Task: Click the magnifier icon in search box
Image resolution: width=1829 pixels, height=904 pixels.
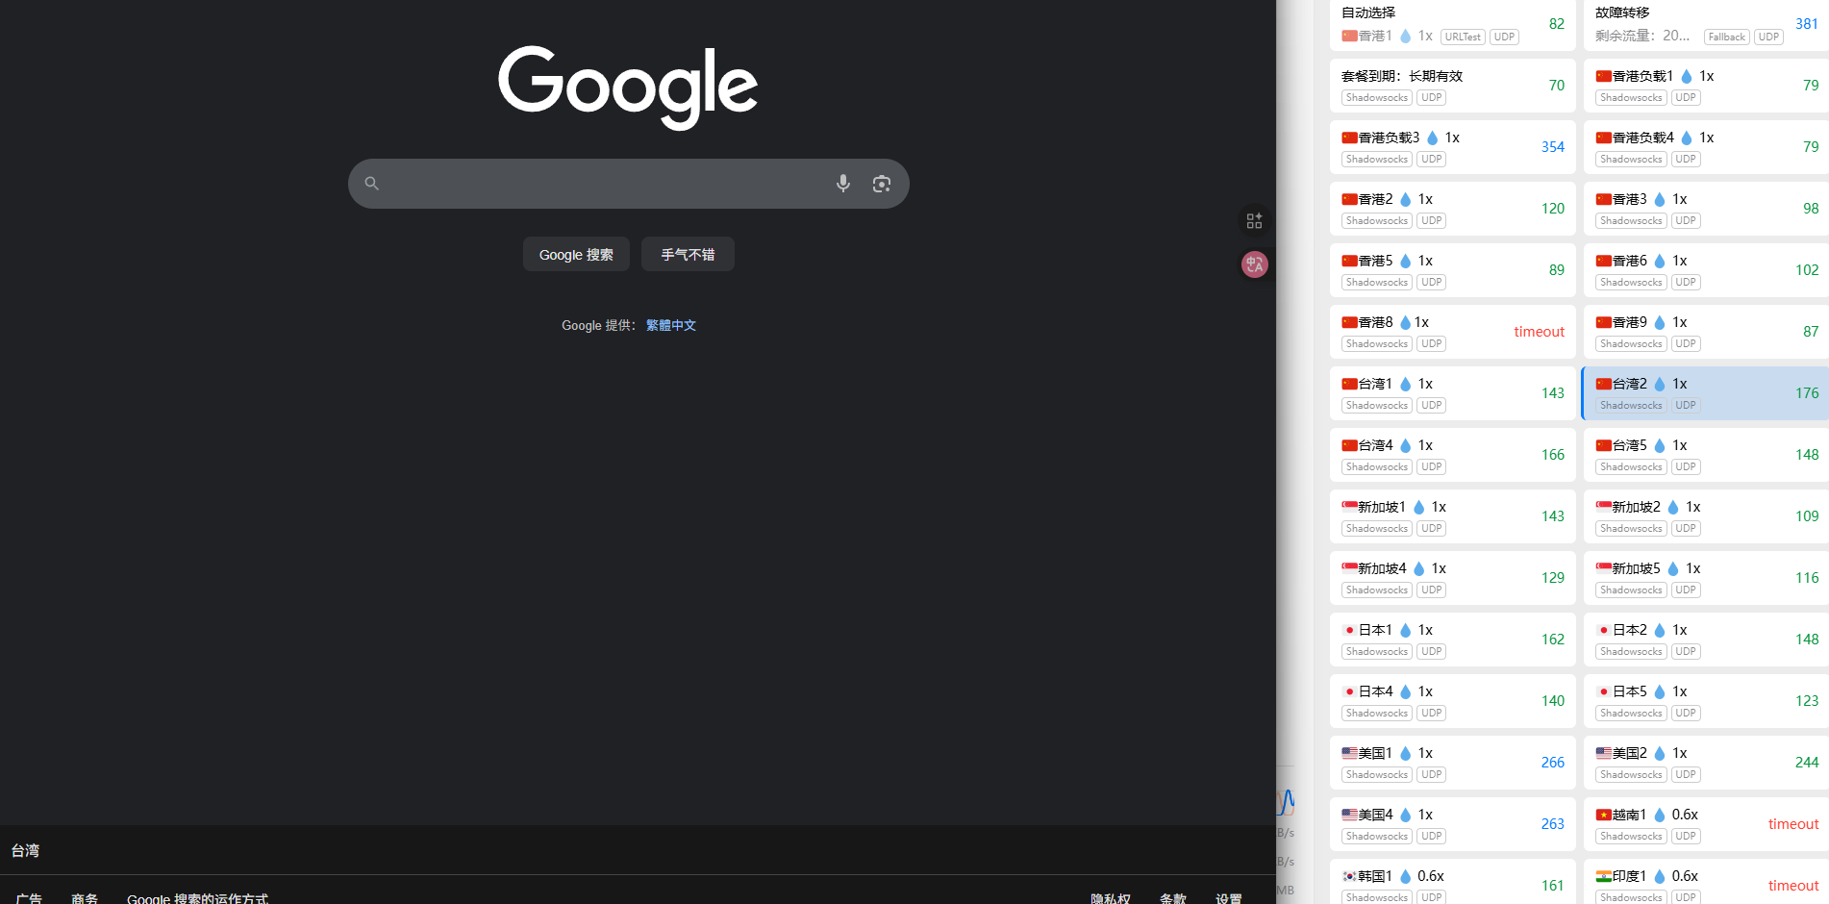Action: coord(372,184)
